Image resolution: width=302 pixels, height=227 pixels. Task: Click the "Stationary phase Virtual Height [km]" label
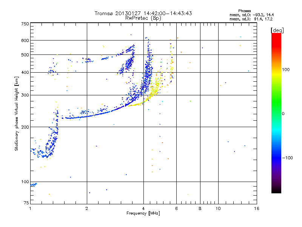pos(17,113)
